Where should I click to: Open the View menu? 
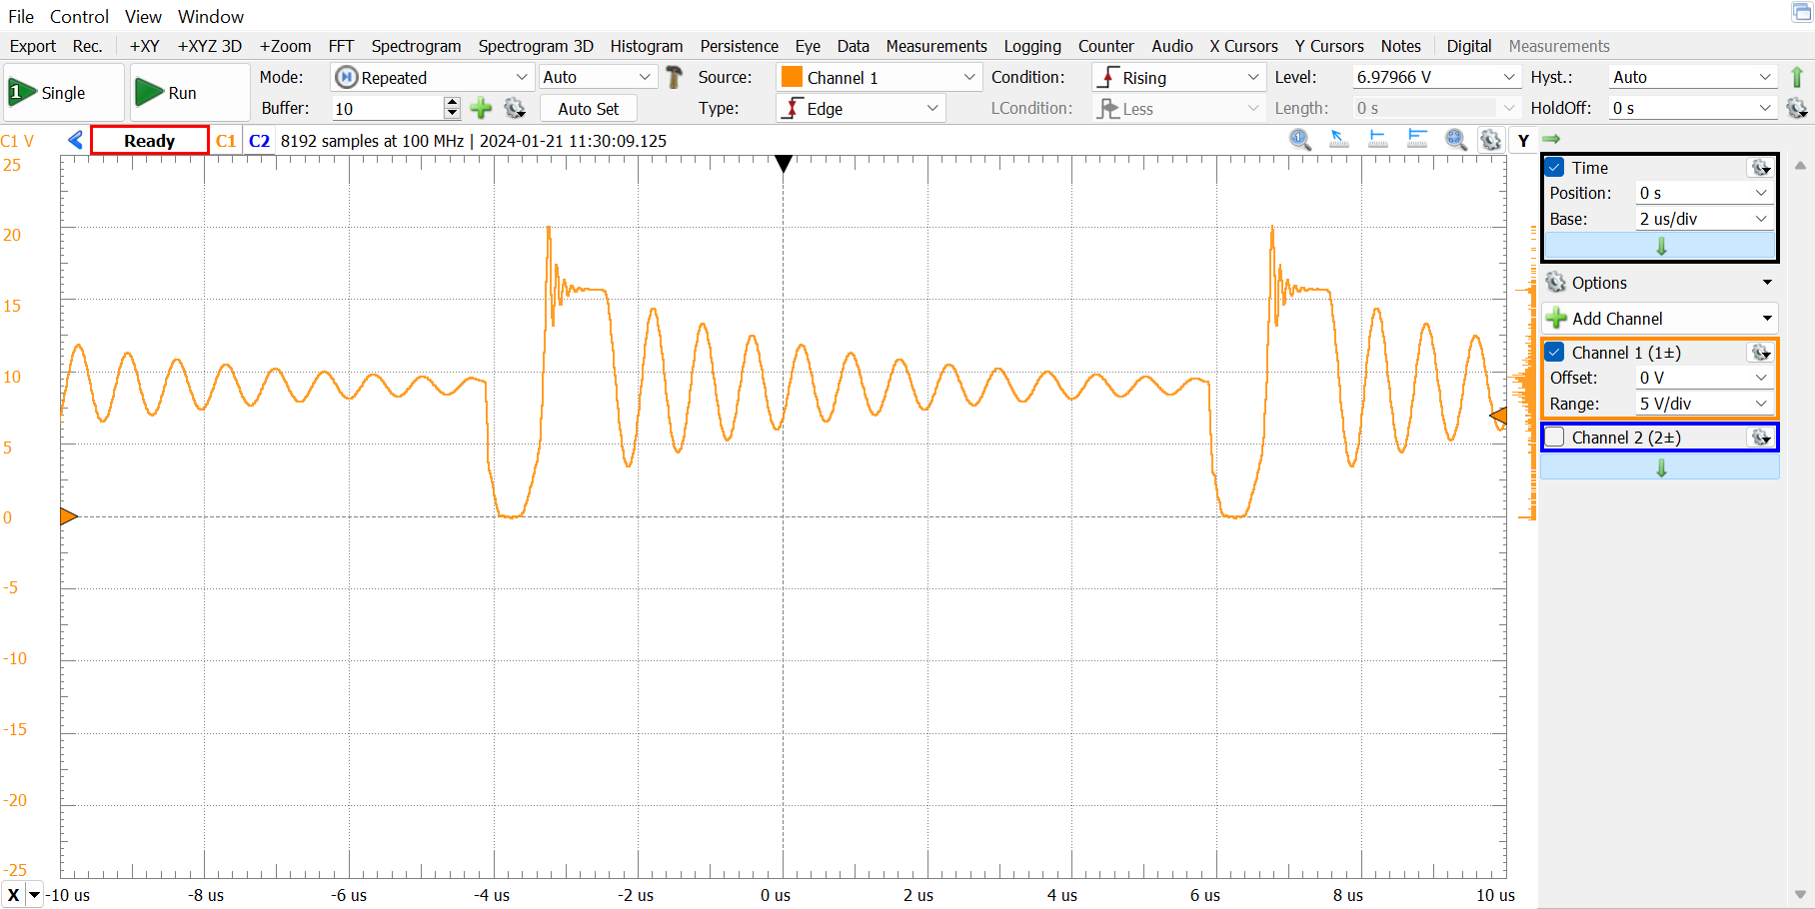pyautogui.click(x=143, y=16)
